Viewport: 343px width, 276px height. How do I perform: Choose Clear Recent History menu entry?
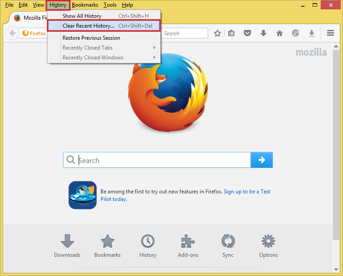pyautogui.click(x=104, y=26)
